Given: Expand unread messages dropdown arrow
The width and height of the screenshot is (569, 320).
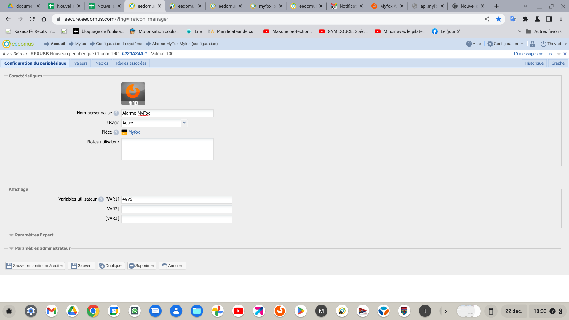Looking at the screenshot, I should [x=558, y=54].
